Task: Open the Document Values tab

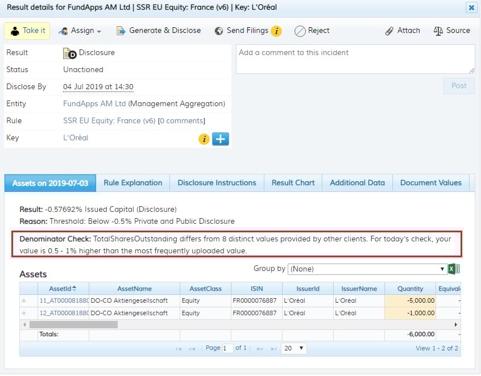Action: [x=431, y=183]
